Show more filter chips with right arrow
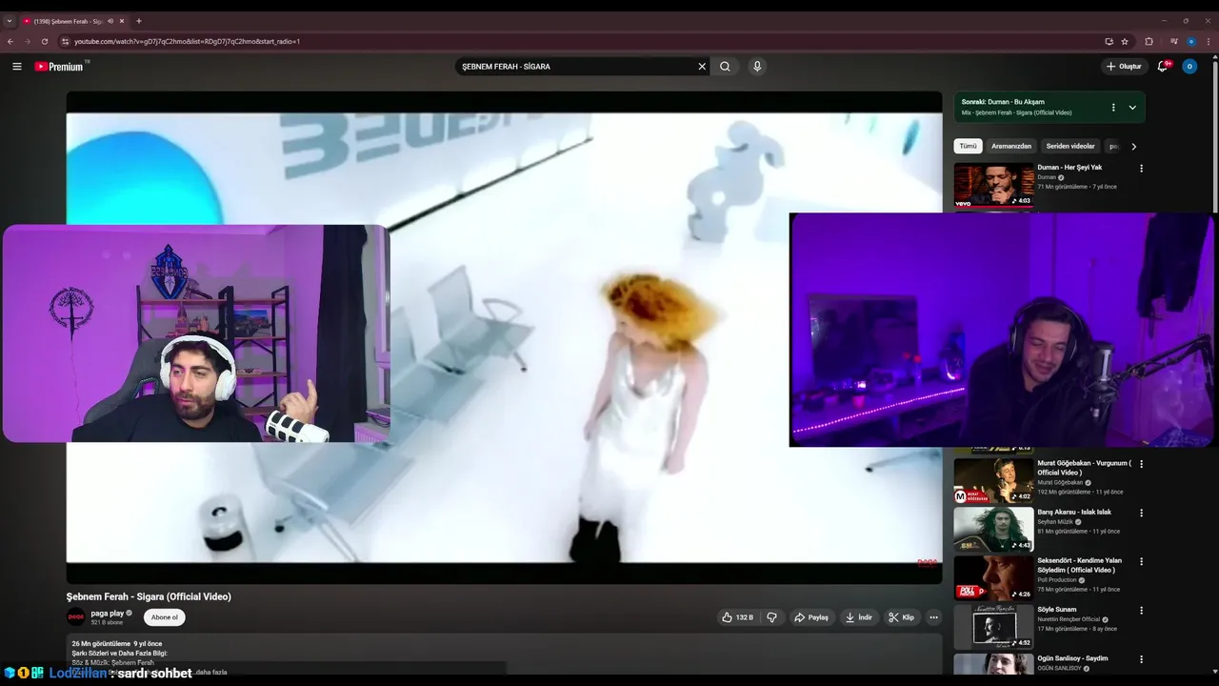1219x686 pixels. click(1133, 146)
